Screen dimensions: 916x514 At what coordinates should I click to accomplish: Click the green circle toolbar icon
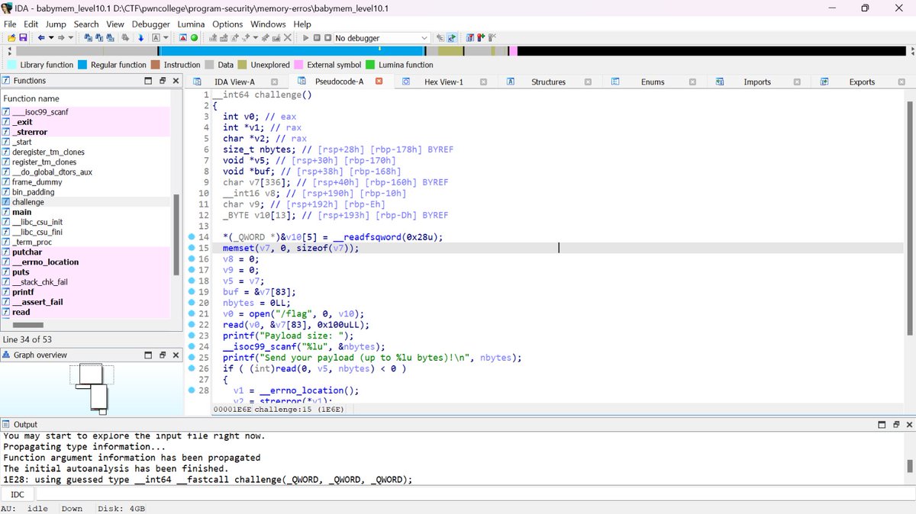click(x=194, y=37)
